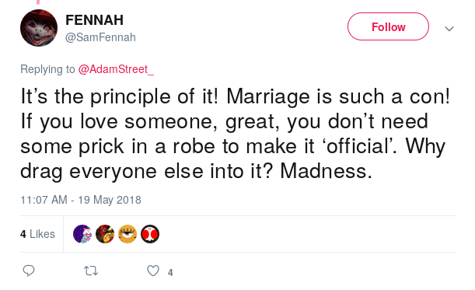
Task: Expand the tweet options chevron beside Follow
Action: [x=449, y=29]
